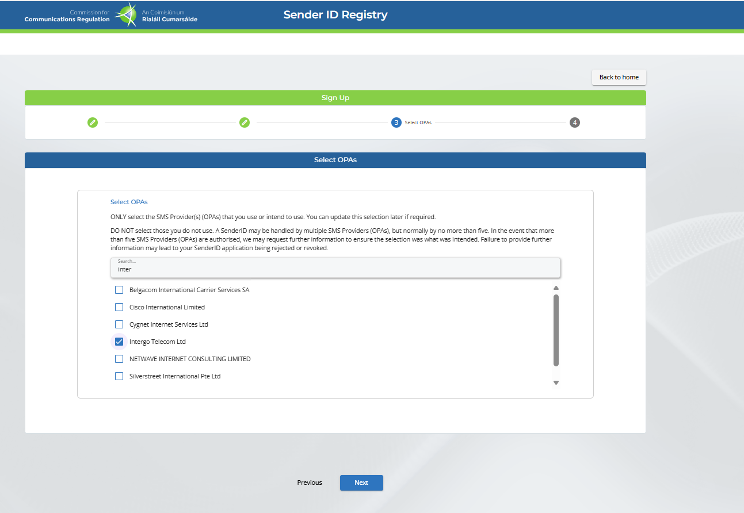Go to Previous step
Screen dimensions: 744x513
point(310,483)
